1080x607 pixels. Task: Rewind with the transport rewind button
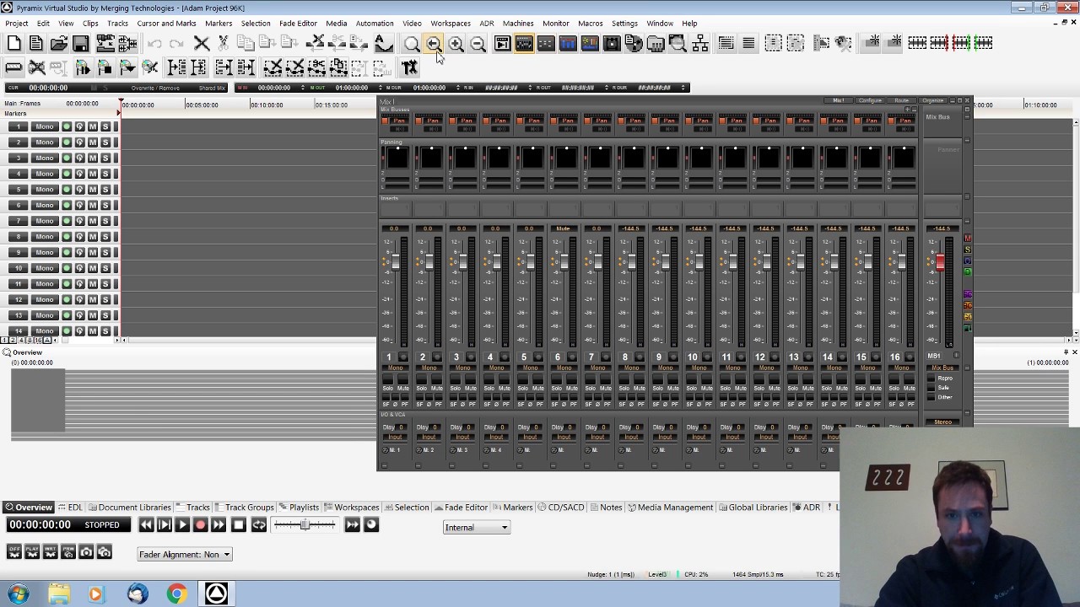(x=146, y=525)
